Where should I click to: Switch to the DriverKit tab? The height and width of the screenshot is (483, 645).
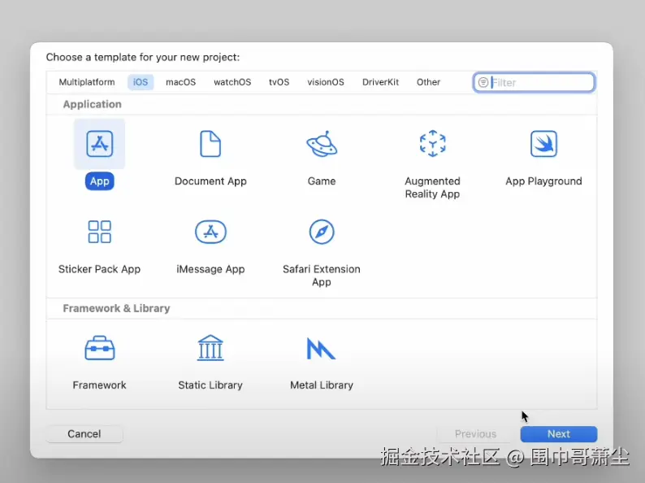click(x=380, y=82)
